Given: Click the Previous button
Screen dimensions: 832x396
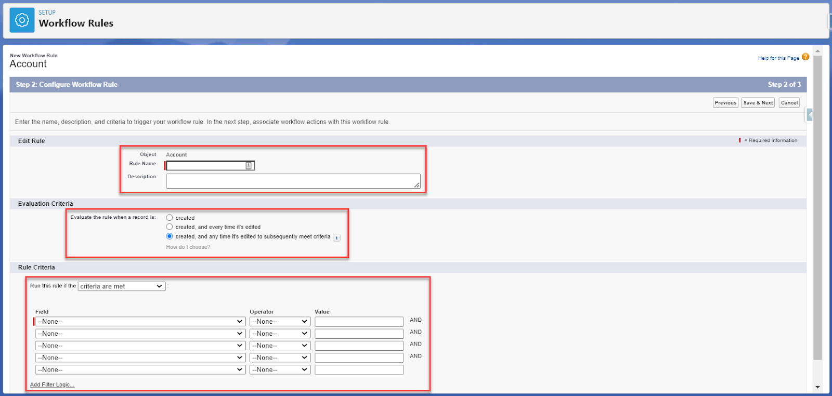Looking at the screenshot, I should pos(725,103).
